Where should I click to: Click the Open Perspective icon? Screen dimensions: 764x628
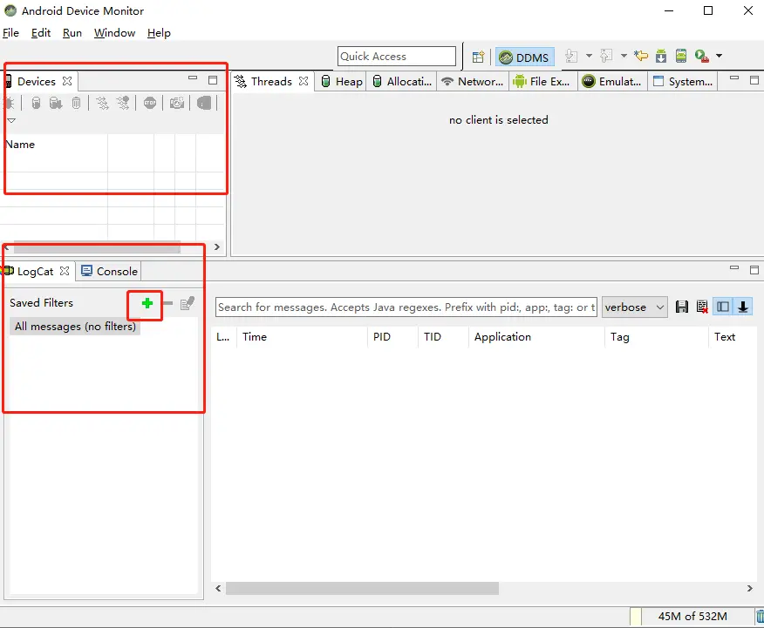[478, 57]
